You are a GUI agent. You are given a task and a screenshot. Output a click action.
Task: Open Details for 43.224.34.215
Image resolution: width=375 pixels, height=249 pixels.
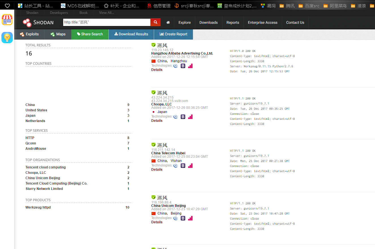coord(157,121)
